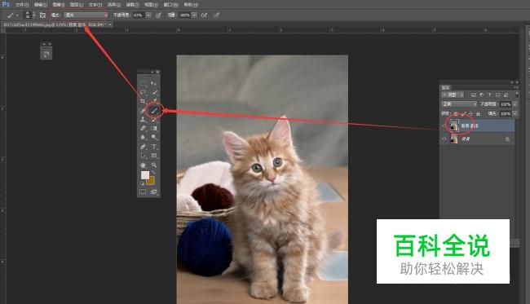The height and width of the screenshot is (304, 530).
Task: Select the Eyedropper tool
Action: (154, 101)
